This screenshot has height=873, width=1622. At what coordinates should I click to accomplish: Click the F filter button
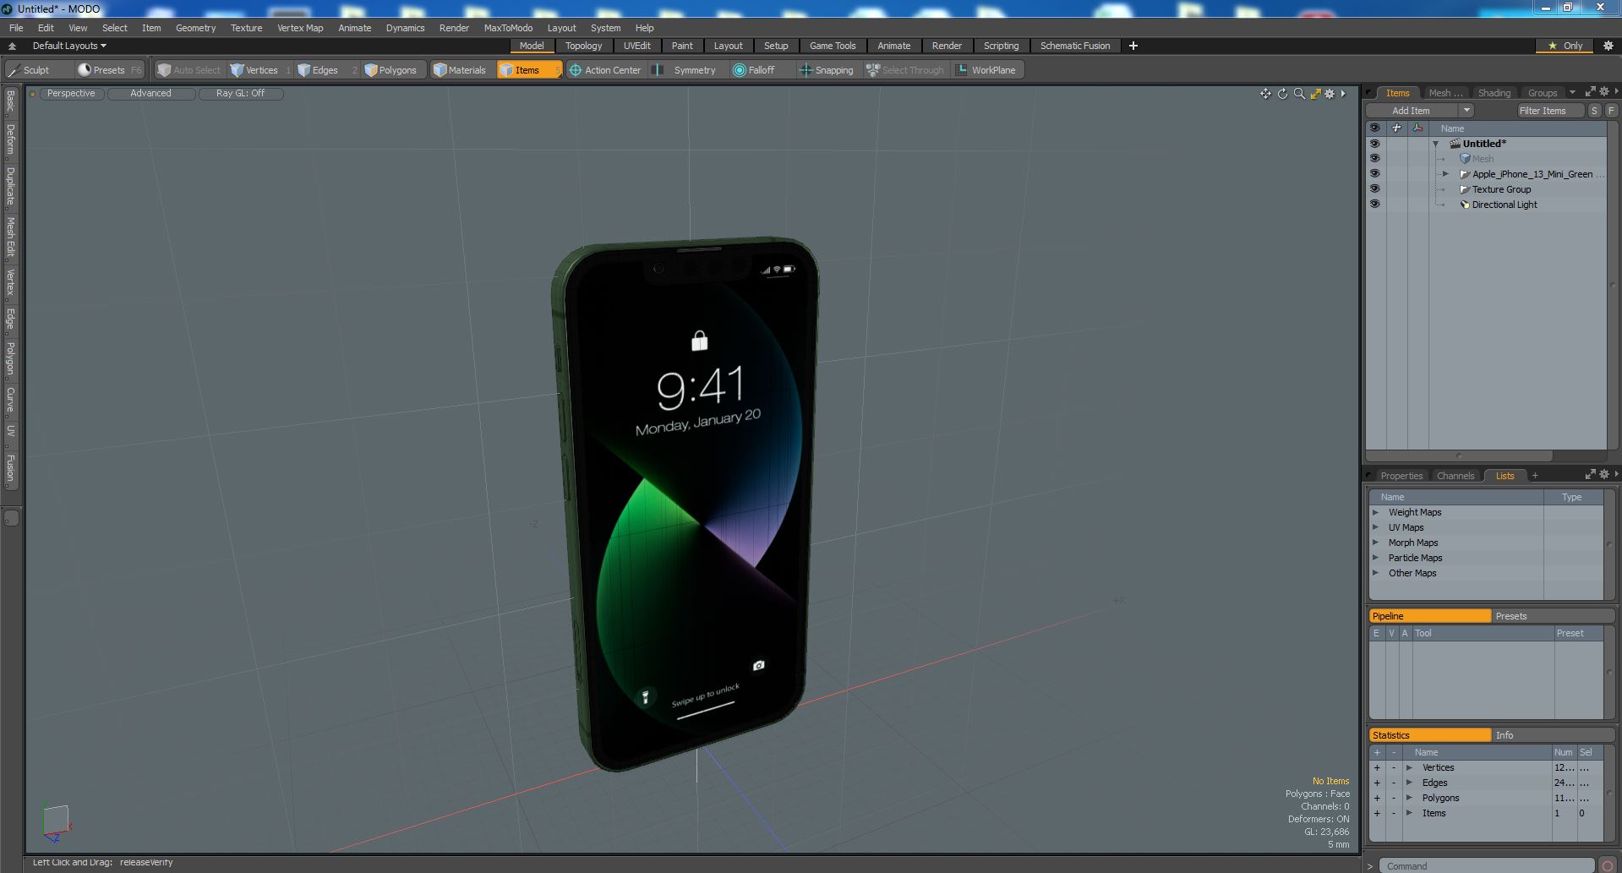(1611, 111)
